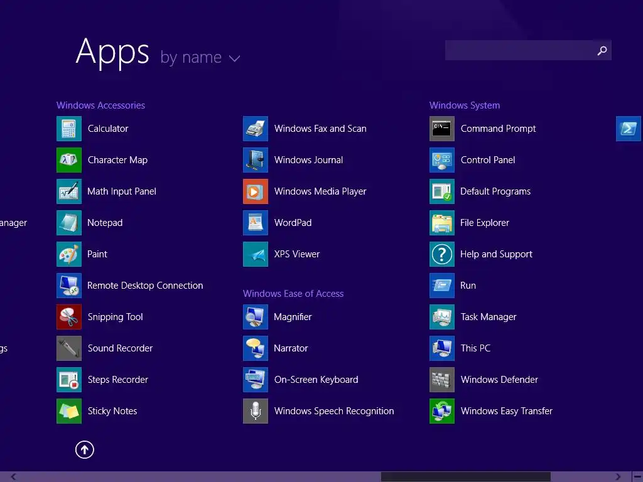Screen dimensions: 643x482
Task: Click the Windows Accessories group header
Action: tap(100, 105)
